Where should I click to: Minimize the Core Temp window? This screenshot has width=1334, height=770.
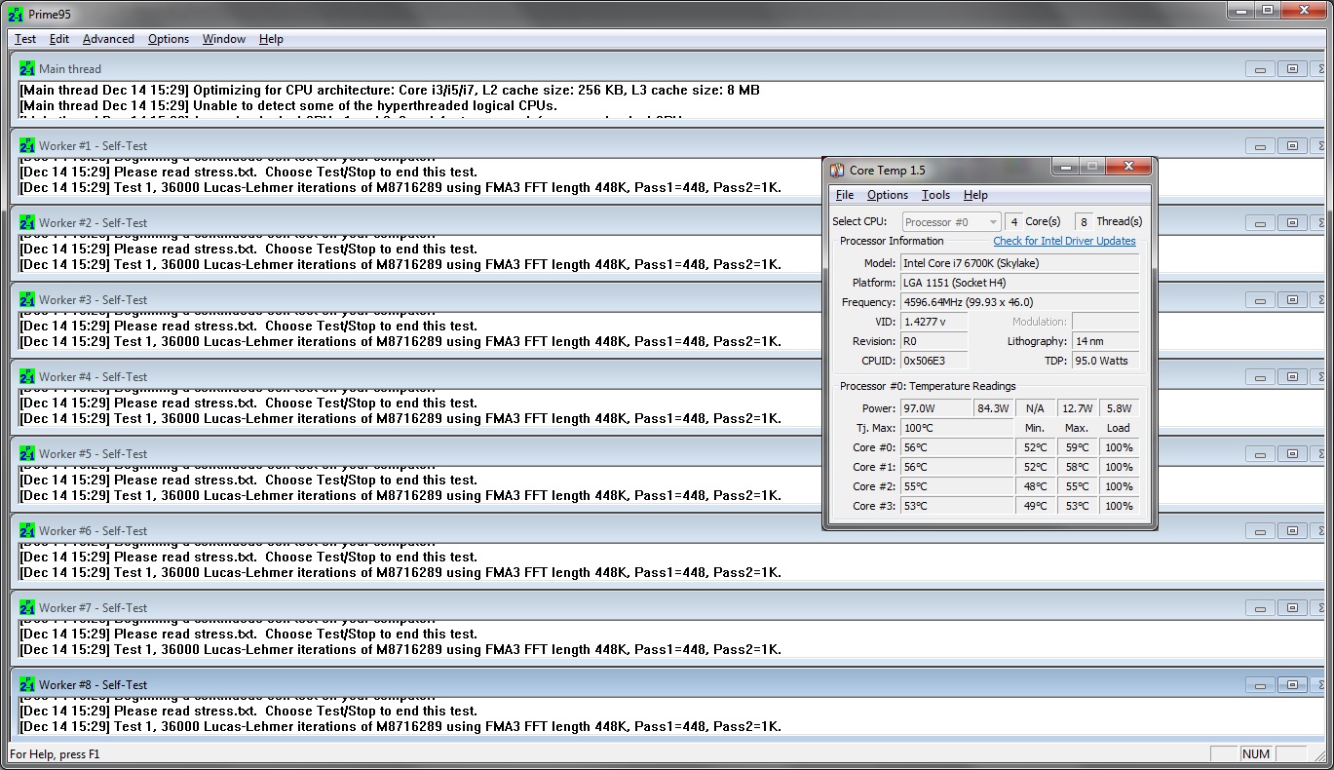click(1065, 167)
